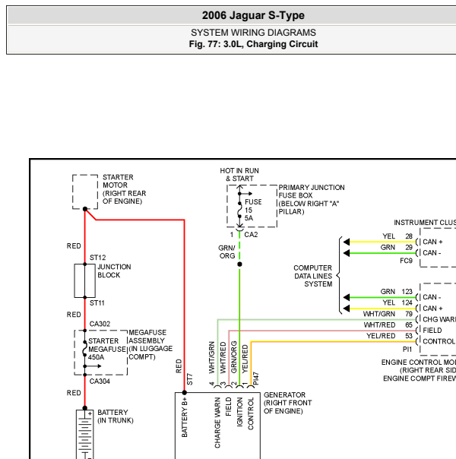Screen dimensions: 456x459
Task: Click the "PRIMARY JUNCTION FUSE BOX" label
Action: [x=312, y=192]
